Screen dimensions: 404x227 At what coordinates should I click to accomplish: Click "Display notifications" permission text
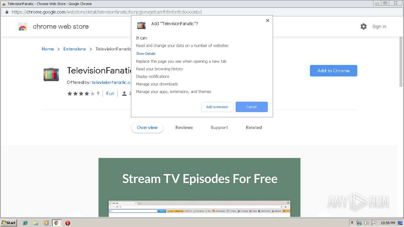click(153, 76)
